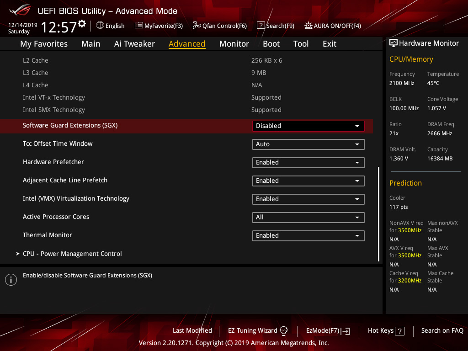This screenshot has height=351, width=468.
Task: Go to the Tool tab
Action: tap(301, 44)
